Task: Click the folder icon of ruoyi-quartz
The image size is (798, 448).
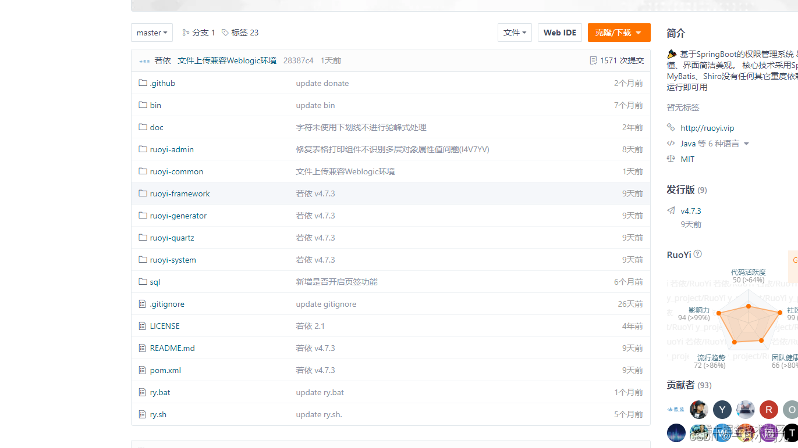Action: [143, 238]
